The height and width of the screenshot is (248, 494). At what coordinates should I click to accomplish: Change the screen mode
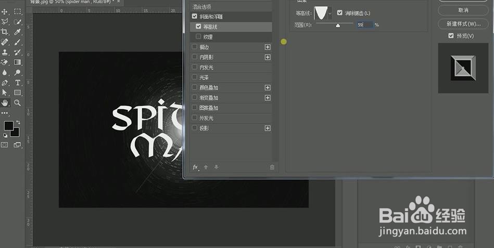[17, 145]
